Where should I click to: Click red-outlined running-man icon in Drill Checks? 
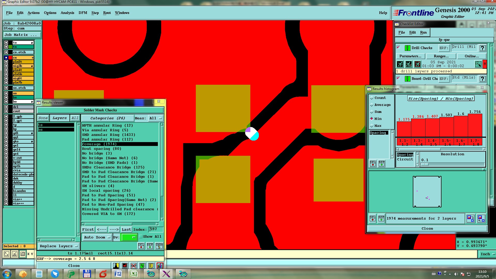pos(417,64)
